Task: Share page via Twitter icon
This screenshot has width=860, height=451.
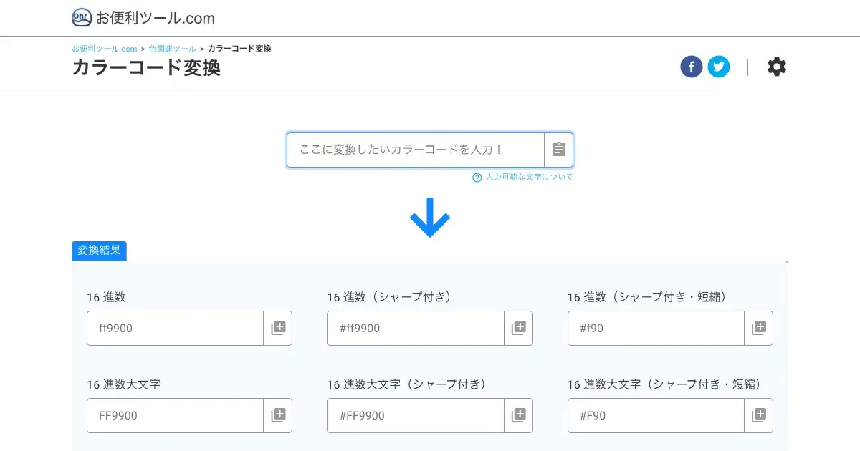Action: coord(719,67)
